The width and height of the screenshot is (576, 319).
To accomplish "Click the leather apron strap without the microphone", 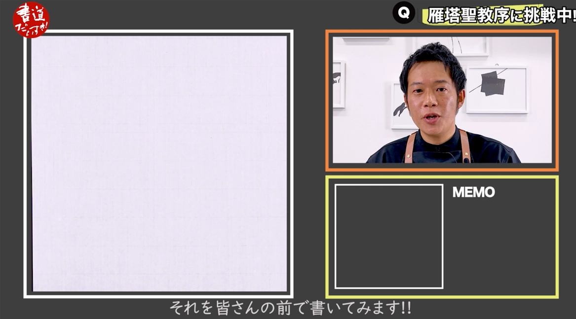I will pyautogui.click(x=409, y=148).
